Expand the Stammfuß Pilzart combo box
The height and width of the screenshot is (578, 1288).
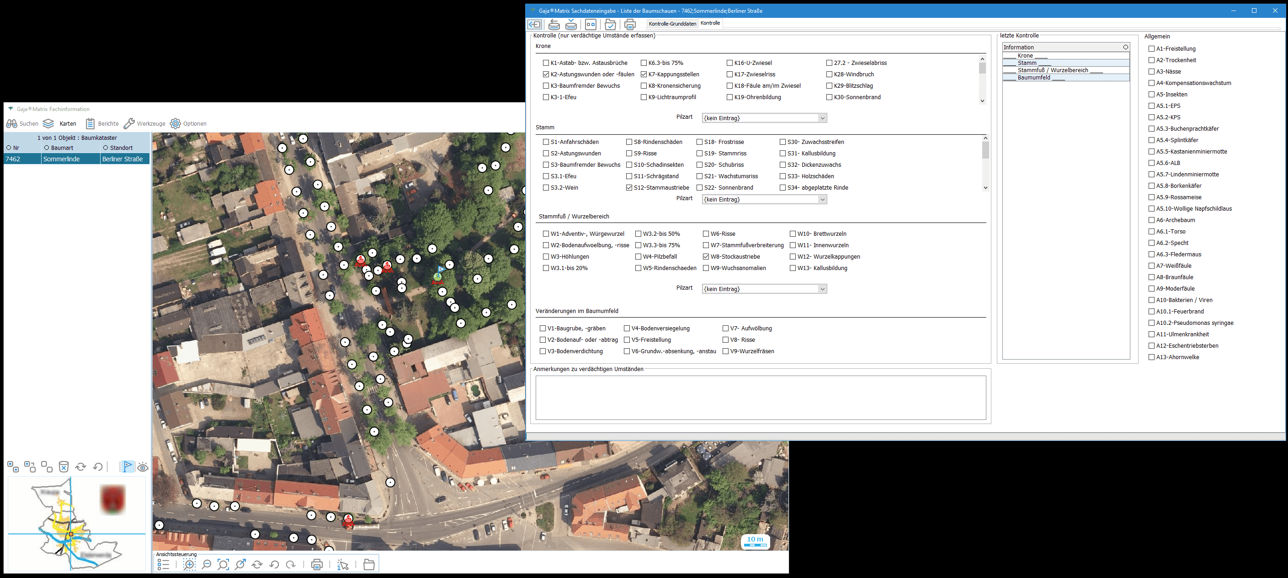click(822, 289)
